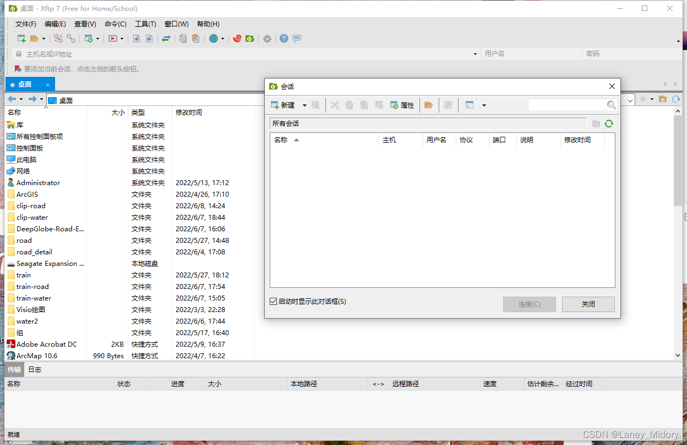
Task: Click the green refresh icon in the session dialog
Action: [609, 124]
